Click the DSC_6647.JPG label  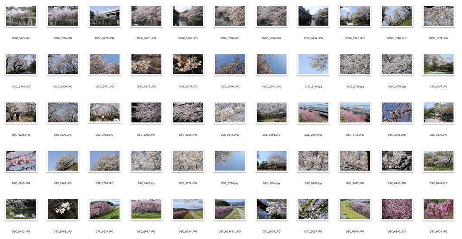point(397,231)
